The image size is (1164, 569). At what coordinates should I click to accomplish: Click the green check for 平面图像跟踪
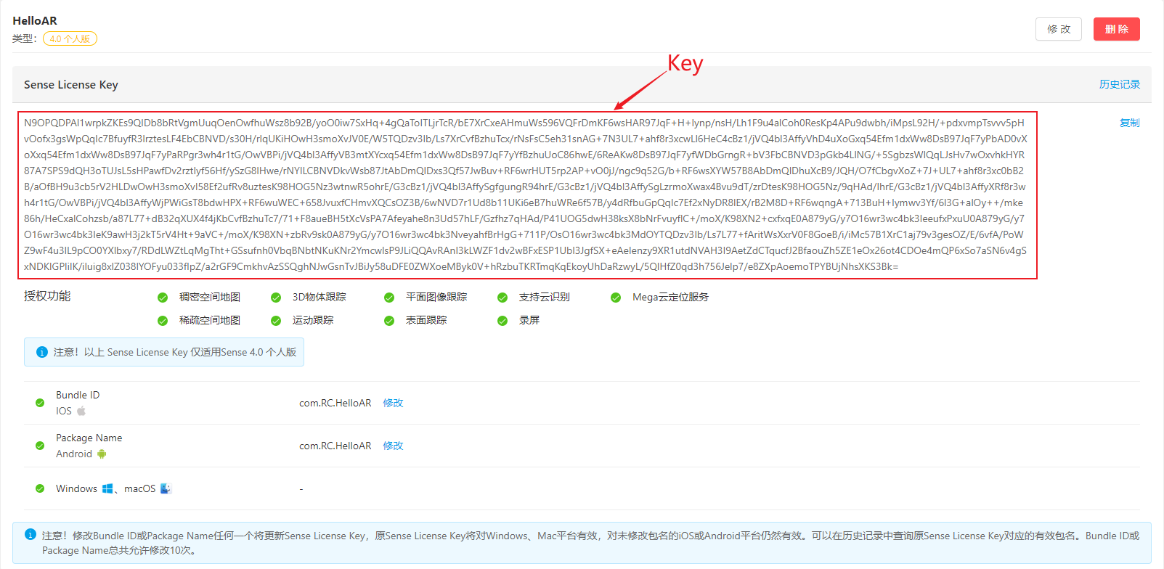tap(389, 298)
